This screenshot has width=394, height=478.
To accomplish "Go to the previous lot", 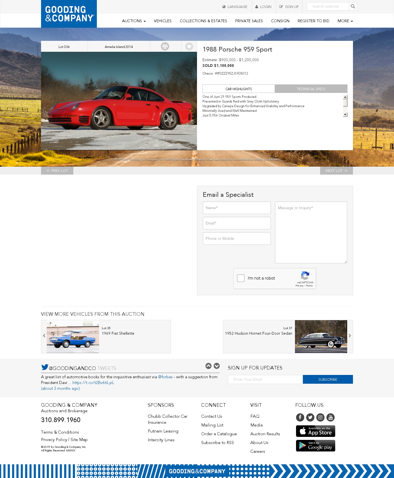I will (x=57, y=170).
